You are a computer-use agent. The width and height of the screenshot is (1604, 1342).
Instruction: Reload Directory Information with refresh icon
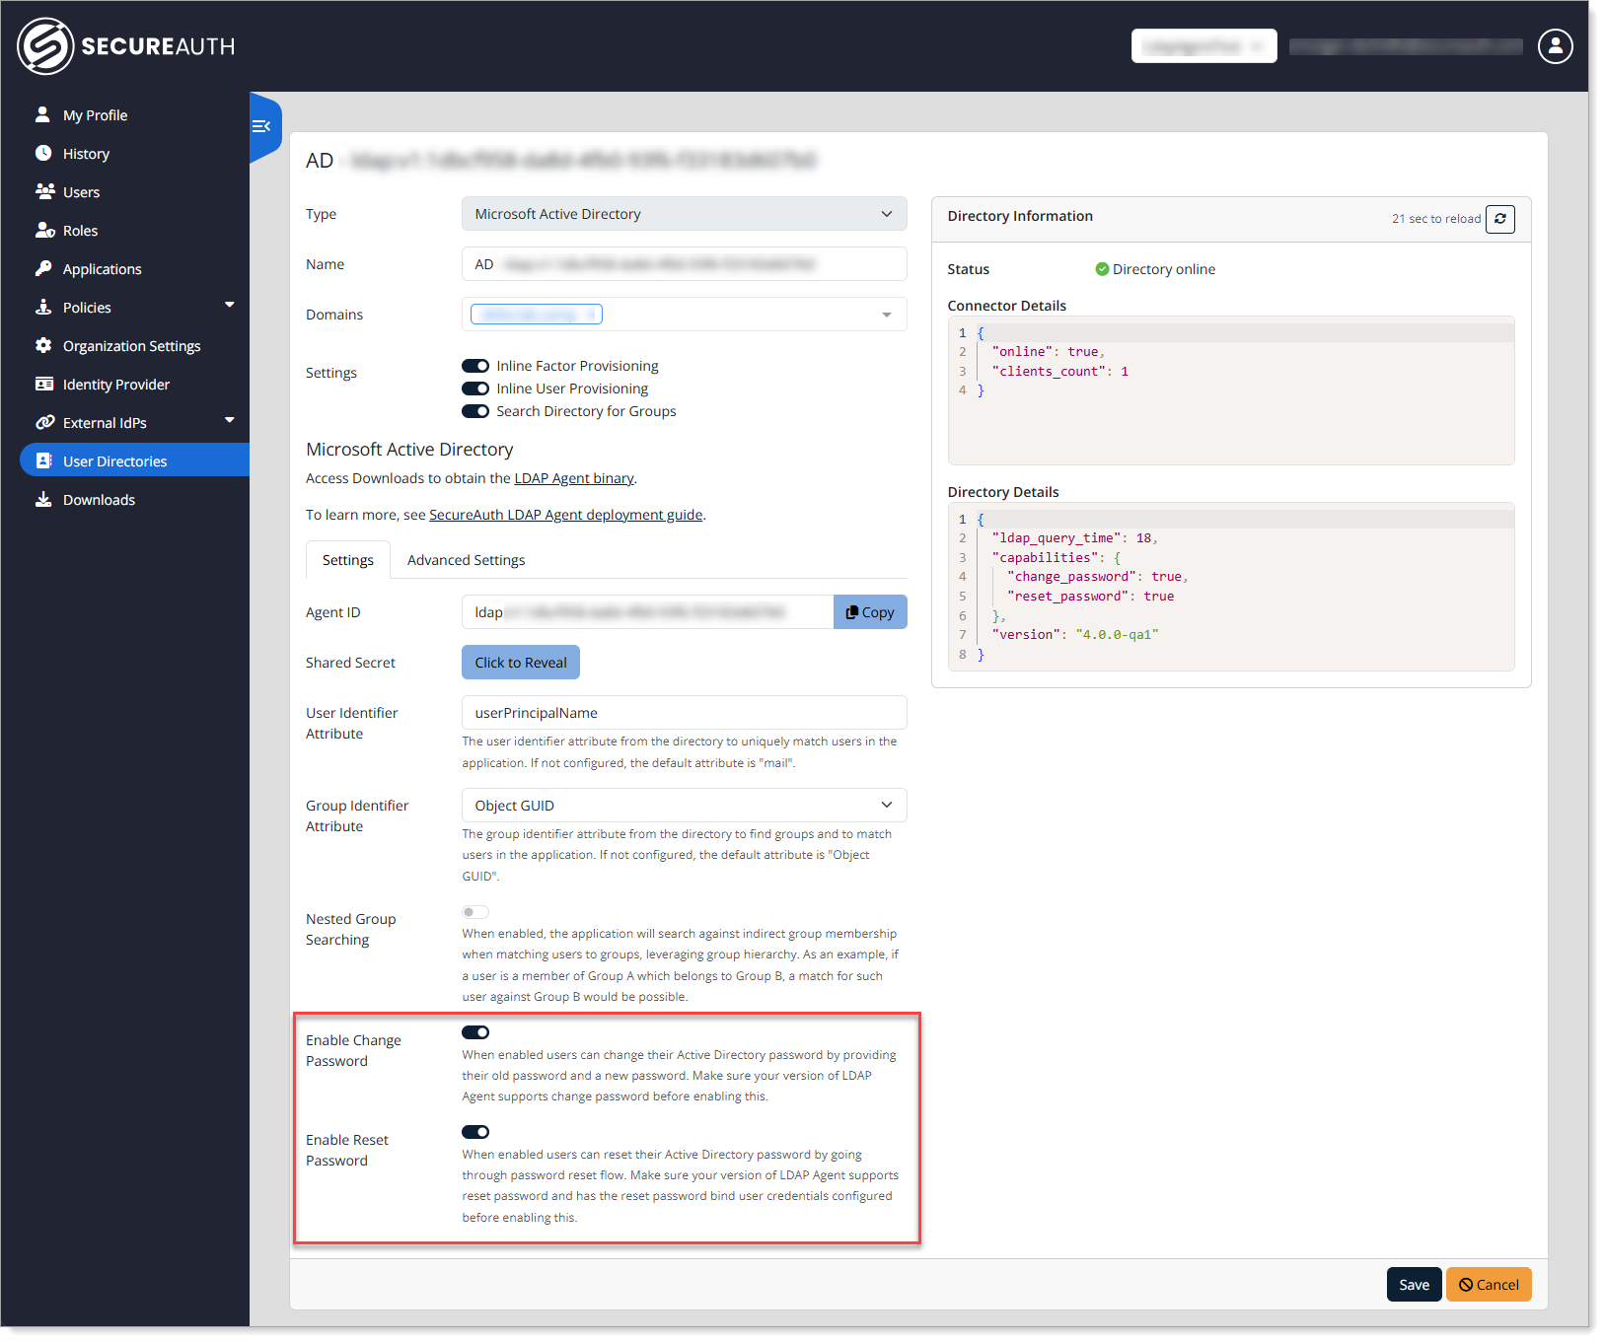pyautogui.click(x=1499, y=219)
